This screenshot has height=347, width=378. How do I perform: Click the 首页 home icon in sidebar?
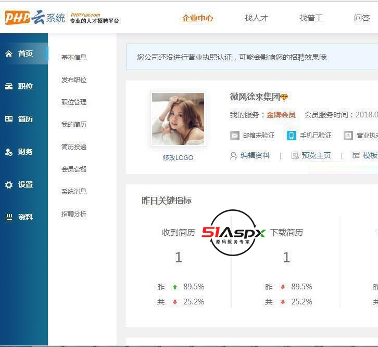point(9,54)
